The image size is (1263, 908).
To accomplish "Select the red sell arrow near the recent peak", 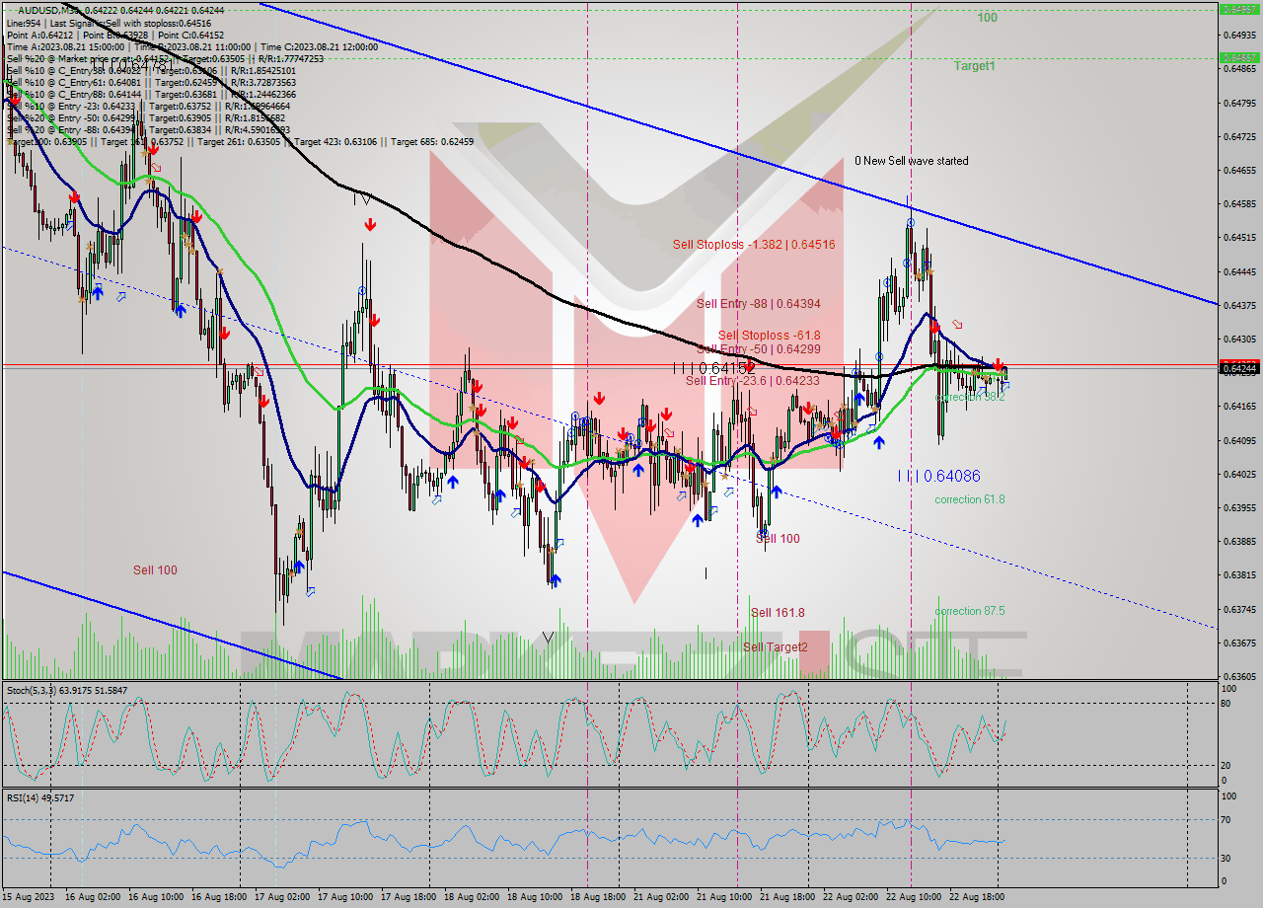I will [934, 328].
